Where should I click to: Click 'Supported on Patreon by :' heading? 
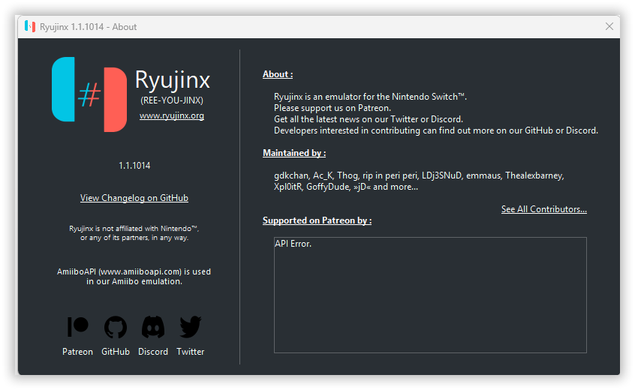[x=317, y=220]
